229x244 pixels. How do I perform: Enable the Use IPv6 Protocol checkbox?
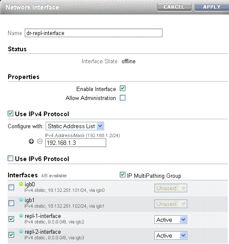point(10,158)
